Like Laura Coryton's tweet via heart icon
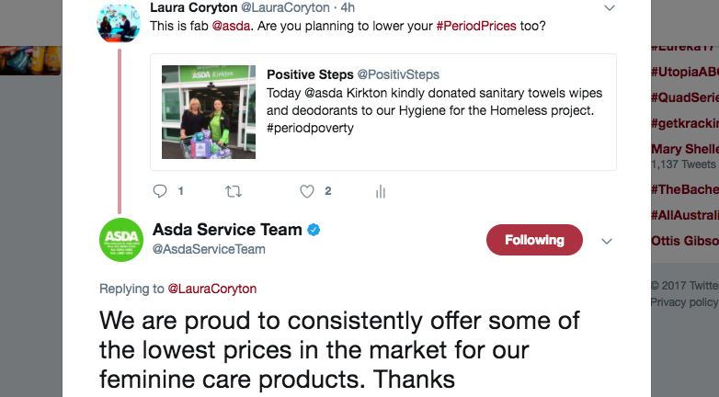Image resolution: width=719 pixels, height=397 pixels. [307, 191]
